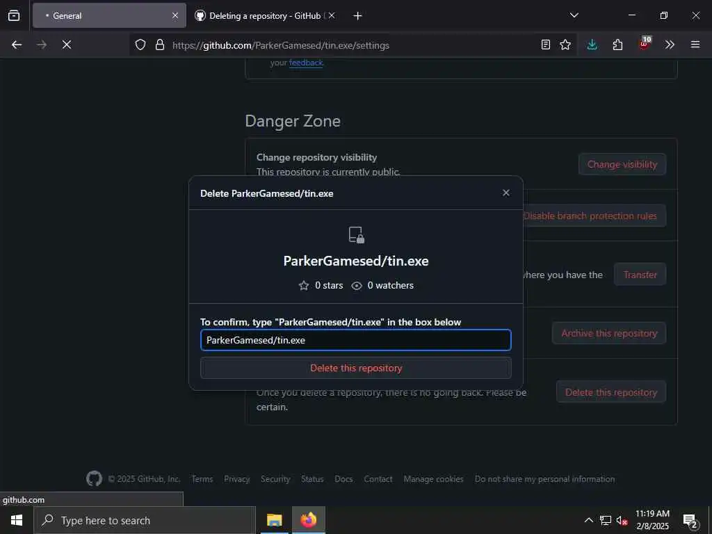Screen dimensions: 712x534
Task: Close the Deleting a repository tab
Action: (332, 15)
